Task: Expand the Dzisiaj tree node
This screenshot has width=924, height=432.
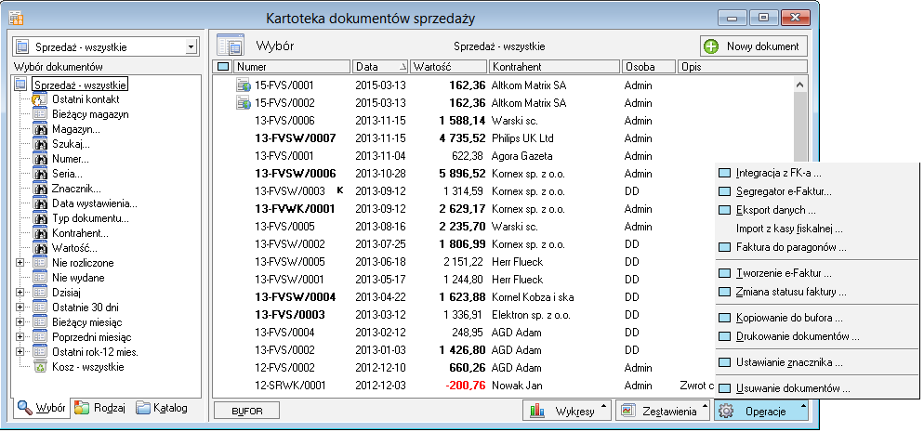Action: [x=20, y=292]
